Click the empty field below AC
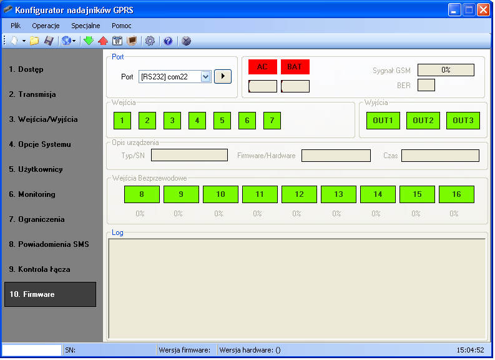 pos(263,86)
